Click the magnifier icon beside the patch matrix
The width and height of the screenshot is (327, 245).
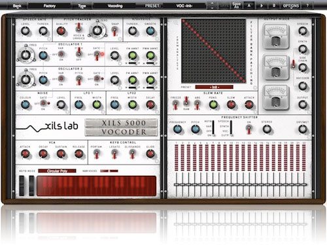[175, 22]
